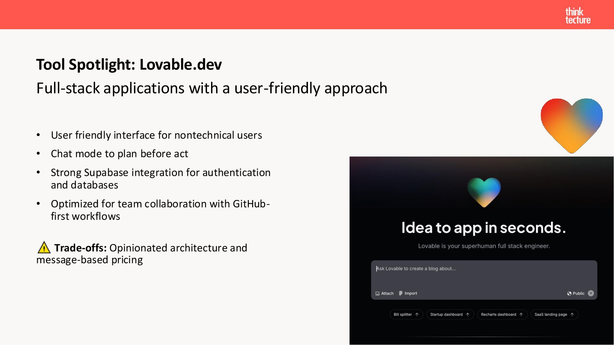Viewport: 614px width, 345px height.
Task: Choose the Bill splitter suggestion
Action: (x=406, y=315)
